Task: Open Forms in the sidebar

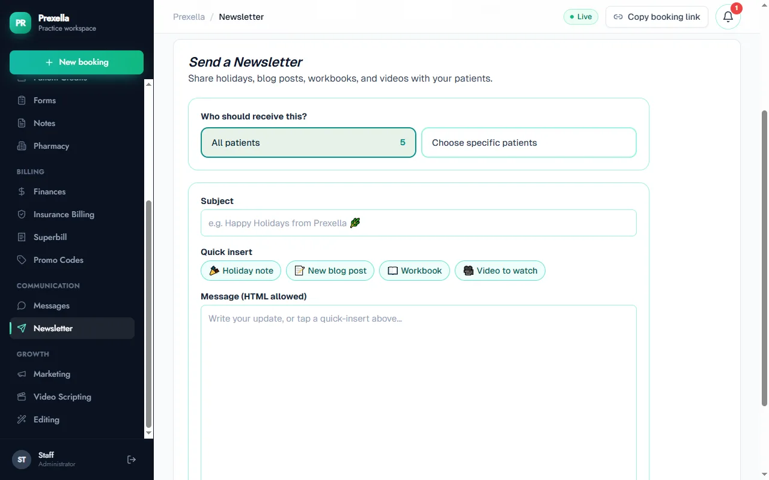Action: tap(72, 100)
